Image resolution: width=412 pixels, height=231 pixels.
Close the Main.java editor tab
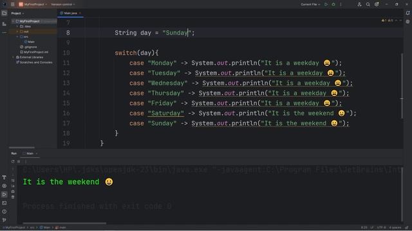coord(80,13)
